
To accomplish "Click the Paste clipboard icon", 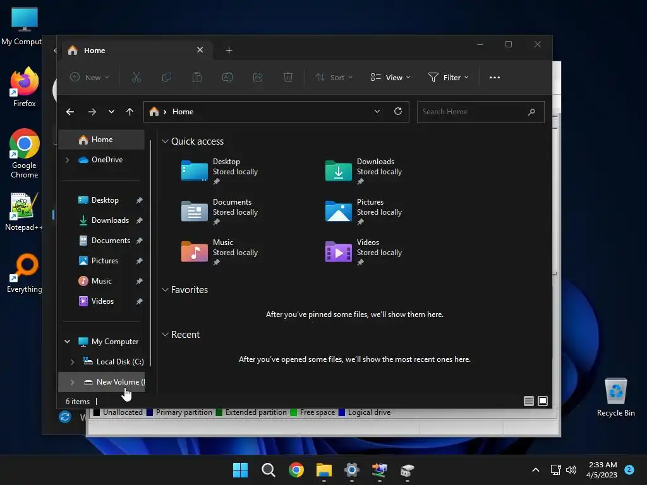I will click(197, 77).
